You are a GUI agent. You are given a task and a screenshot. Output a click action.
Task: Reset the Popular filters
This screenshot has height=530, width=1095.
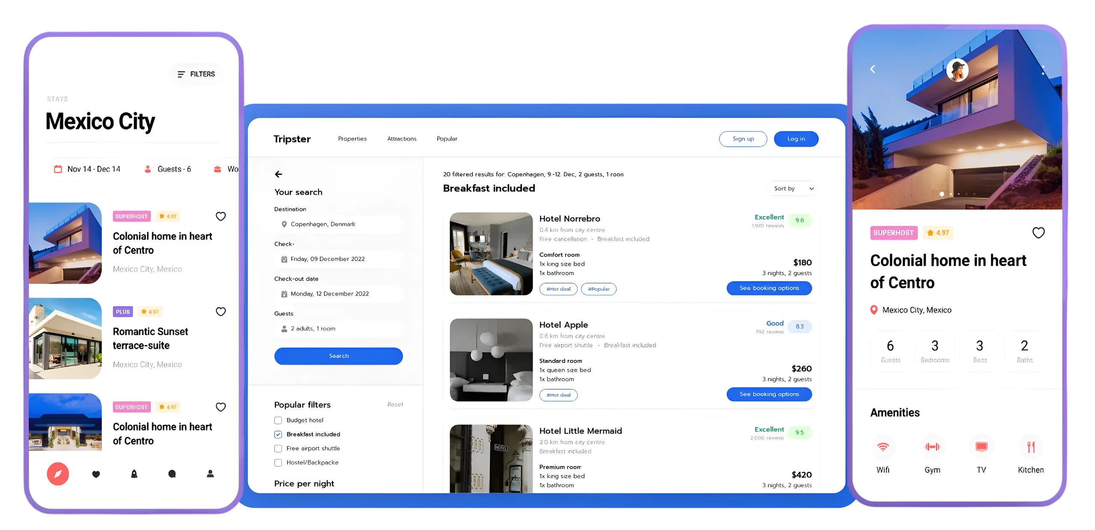point(395,405)
